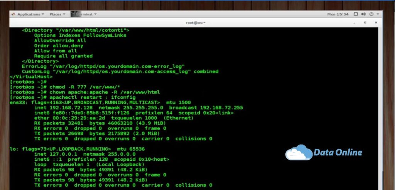Viewport: 395px width, 190px height.
Task: Expand the system menu arrow
Action: [x=378, y=14]
